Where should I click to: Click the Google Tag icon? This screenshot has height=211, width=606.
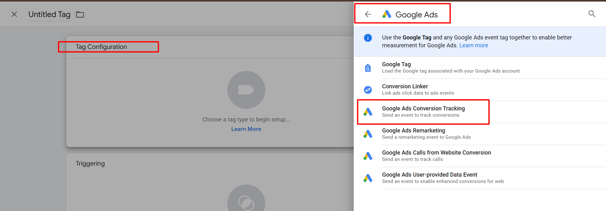tap(368, 68)
